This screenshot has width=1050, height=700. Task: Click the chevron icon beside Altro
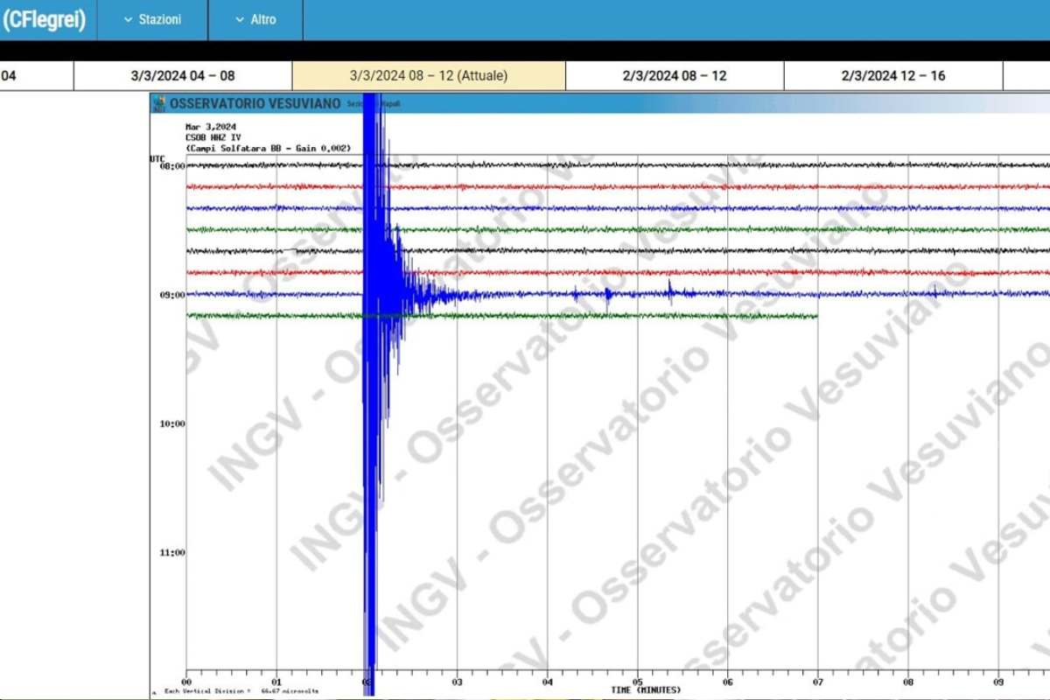pyautogui.click(x=240, y=19)
